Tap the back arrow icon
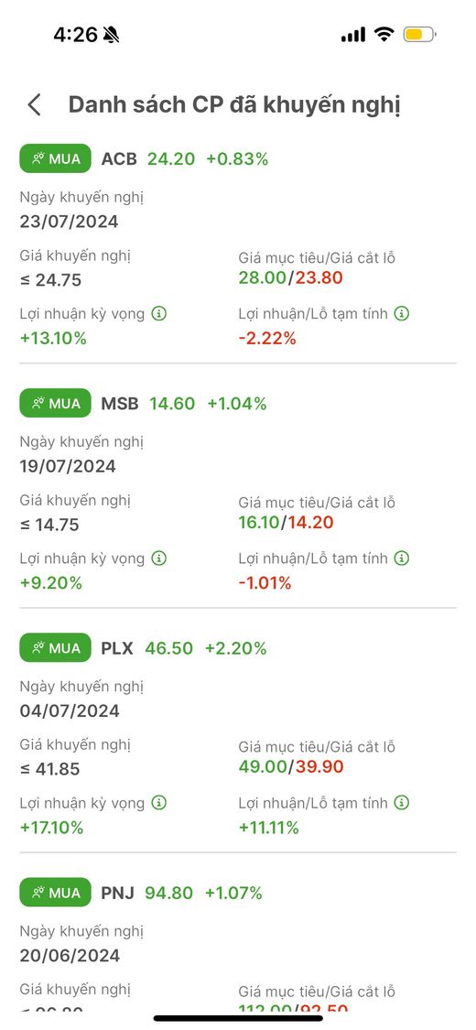The width and height of the screenshot is (476, 1030). pyautogui.click(x=34, y=104)
